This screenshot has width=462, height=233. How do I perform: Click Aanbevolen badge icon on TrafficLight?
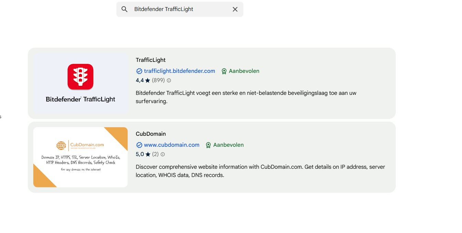[224, 71]
